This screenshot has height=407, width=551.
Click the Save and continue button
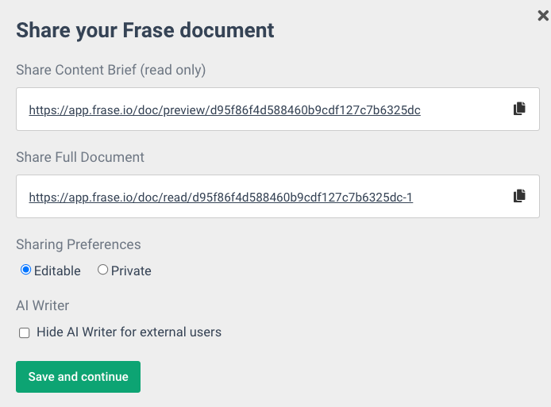[78, 377]
